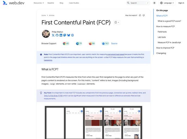The height and width of the screenshot is (139, 187).
Task: Click the 'Browser Support' label
Action: (49, 43)
